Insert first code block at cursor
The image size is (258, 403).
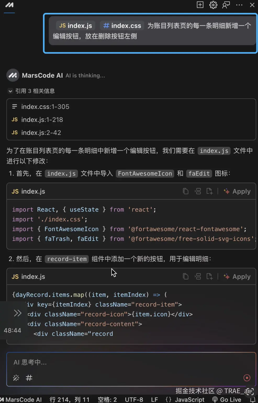click(x=198, y=191)
